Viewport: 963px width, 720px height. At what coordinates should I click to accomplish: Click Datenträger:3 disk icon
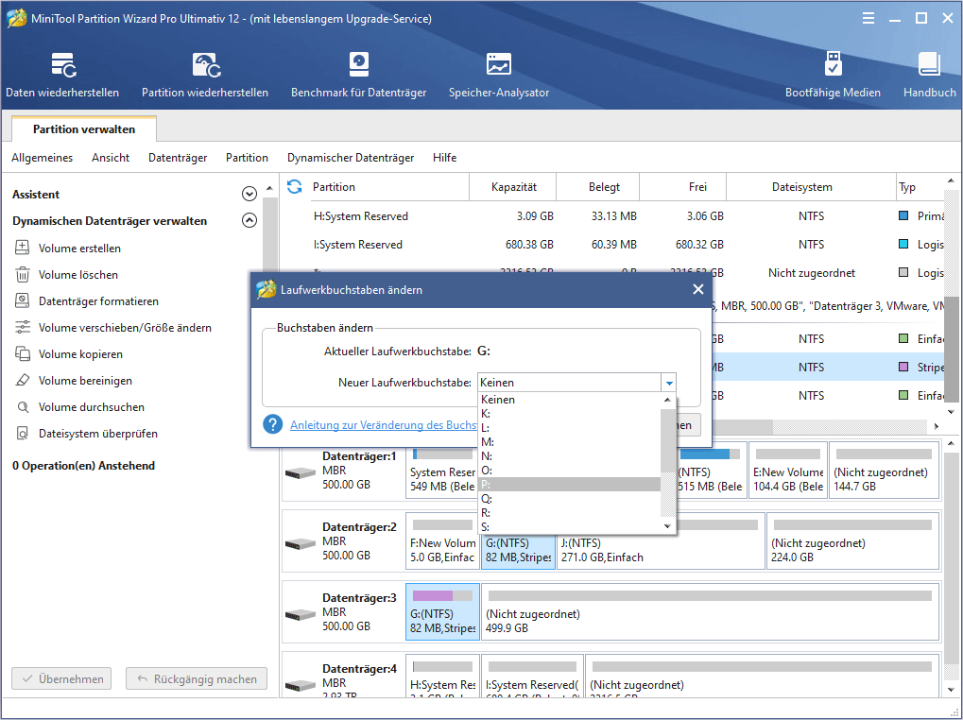click(x=301, y=614)
